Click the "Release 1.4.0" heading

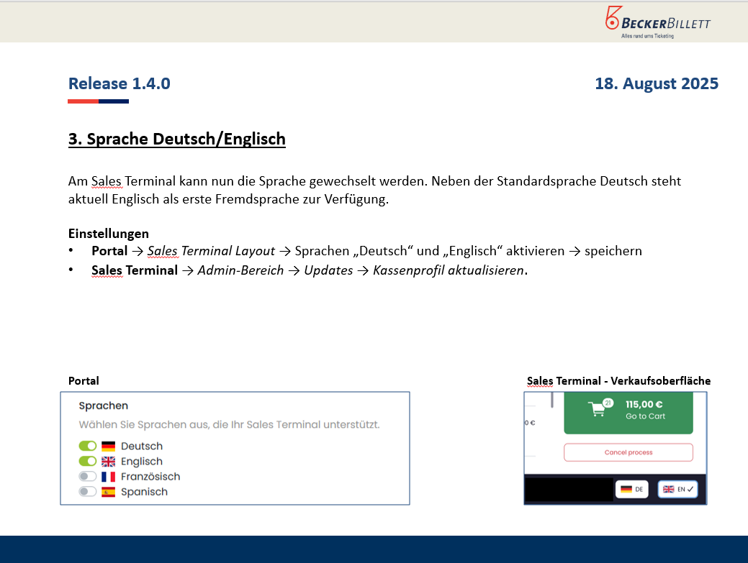point(120,83)
